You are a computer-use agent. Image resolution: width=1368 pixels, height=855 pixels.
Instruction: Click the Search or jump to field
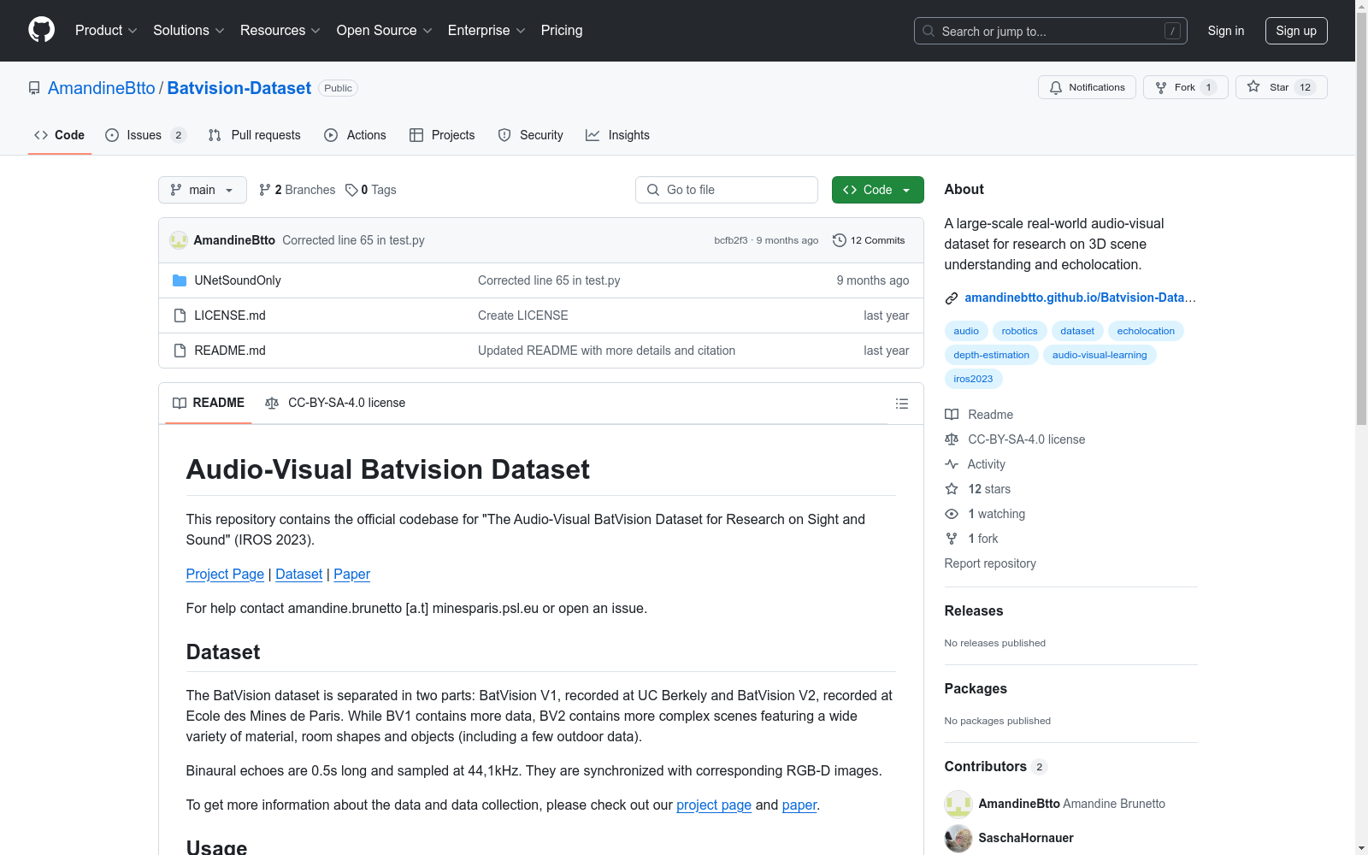[x=1051, y=31]
